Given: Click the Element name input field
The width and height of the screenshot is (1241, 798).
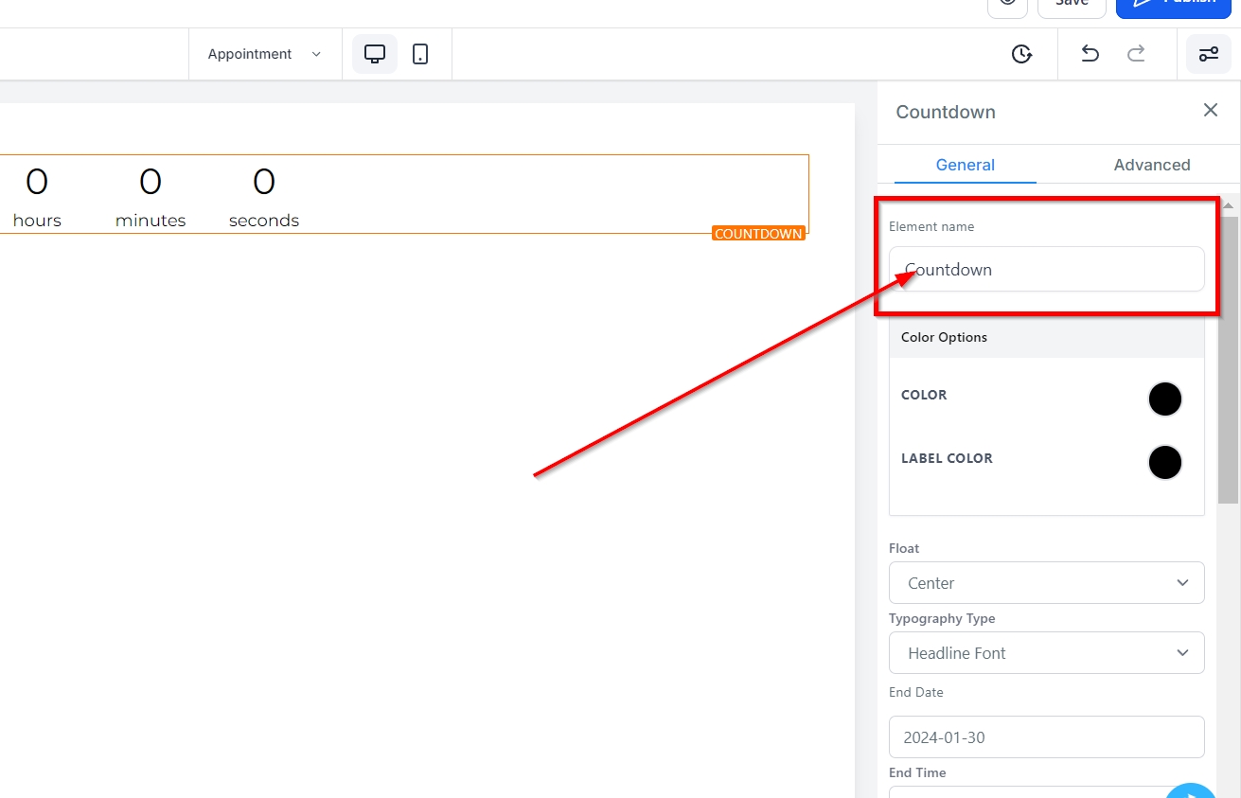Looking at the screenshot, I should pos(1046,270).
